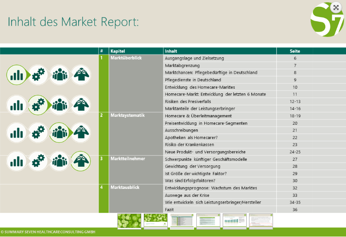Click the title Inhalt des Market Report

click(x=73, y=22)
